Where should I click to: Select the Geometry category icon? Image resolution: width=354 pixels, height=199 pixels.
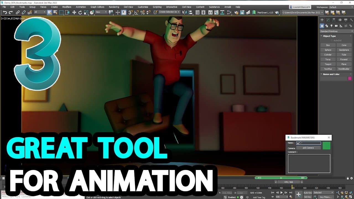click(x=322, y=26)
